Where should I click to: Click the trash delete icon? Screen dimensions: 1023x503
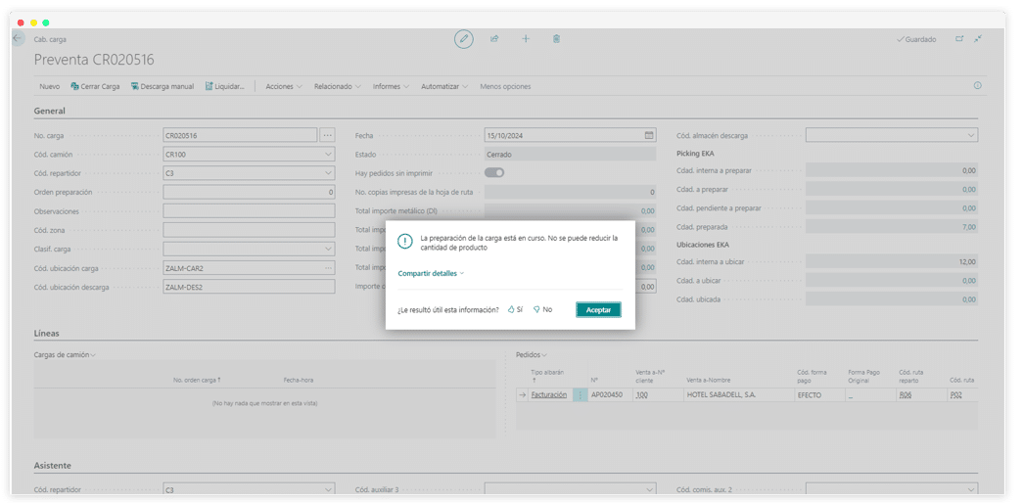(x=556, y=39)
